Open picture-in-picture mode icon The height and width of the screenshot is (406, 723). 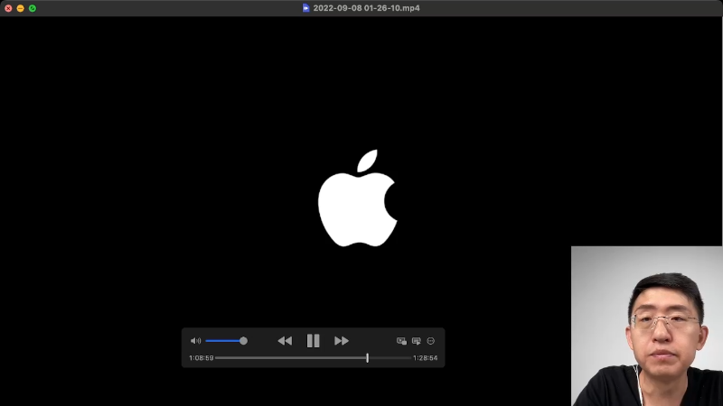(x=401, y=341)
